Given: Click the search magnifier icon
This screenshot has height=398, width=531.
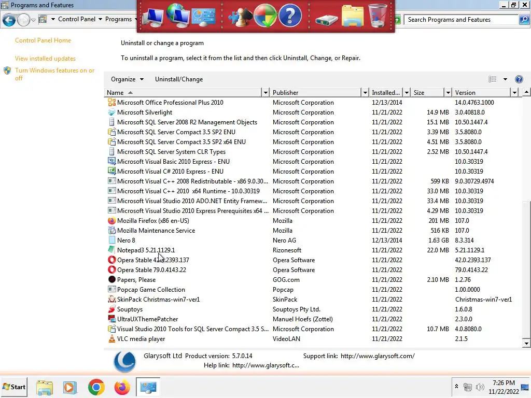Looking at the screenshot, I should click(524, 20).
